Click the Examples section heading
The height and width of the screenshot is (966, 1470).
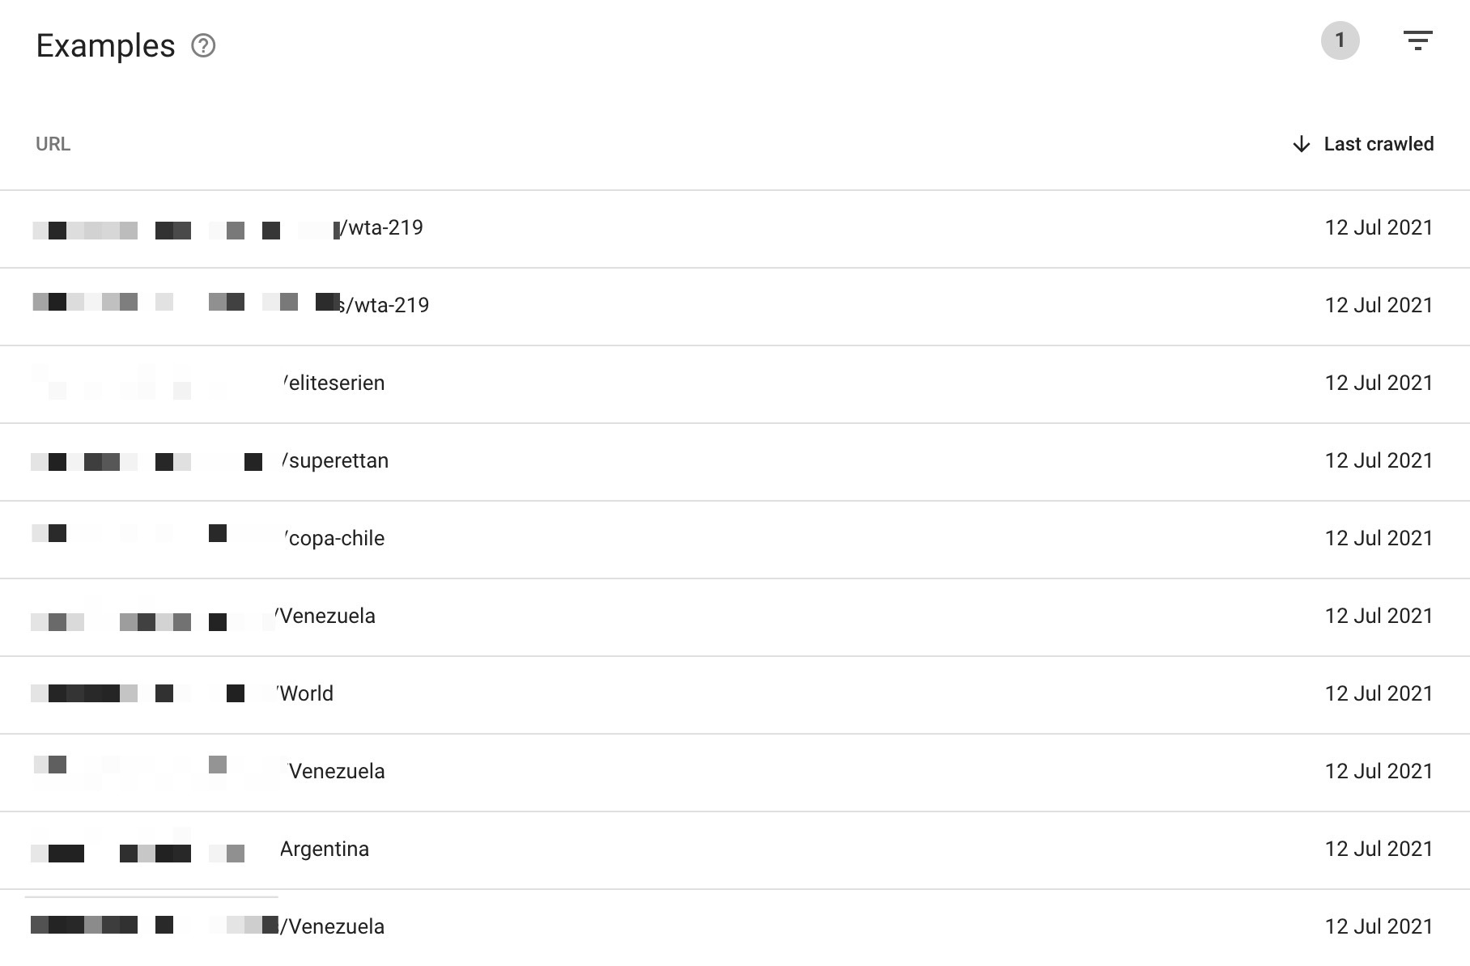(x=105, y=46)
